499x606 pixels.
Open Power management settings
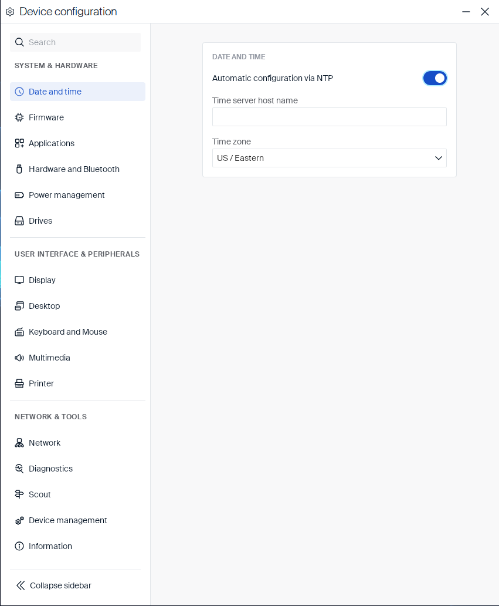pos(77,195)
